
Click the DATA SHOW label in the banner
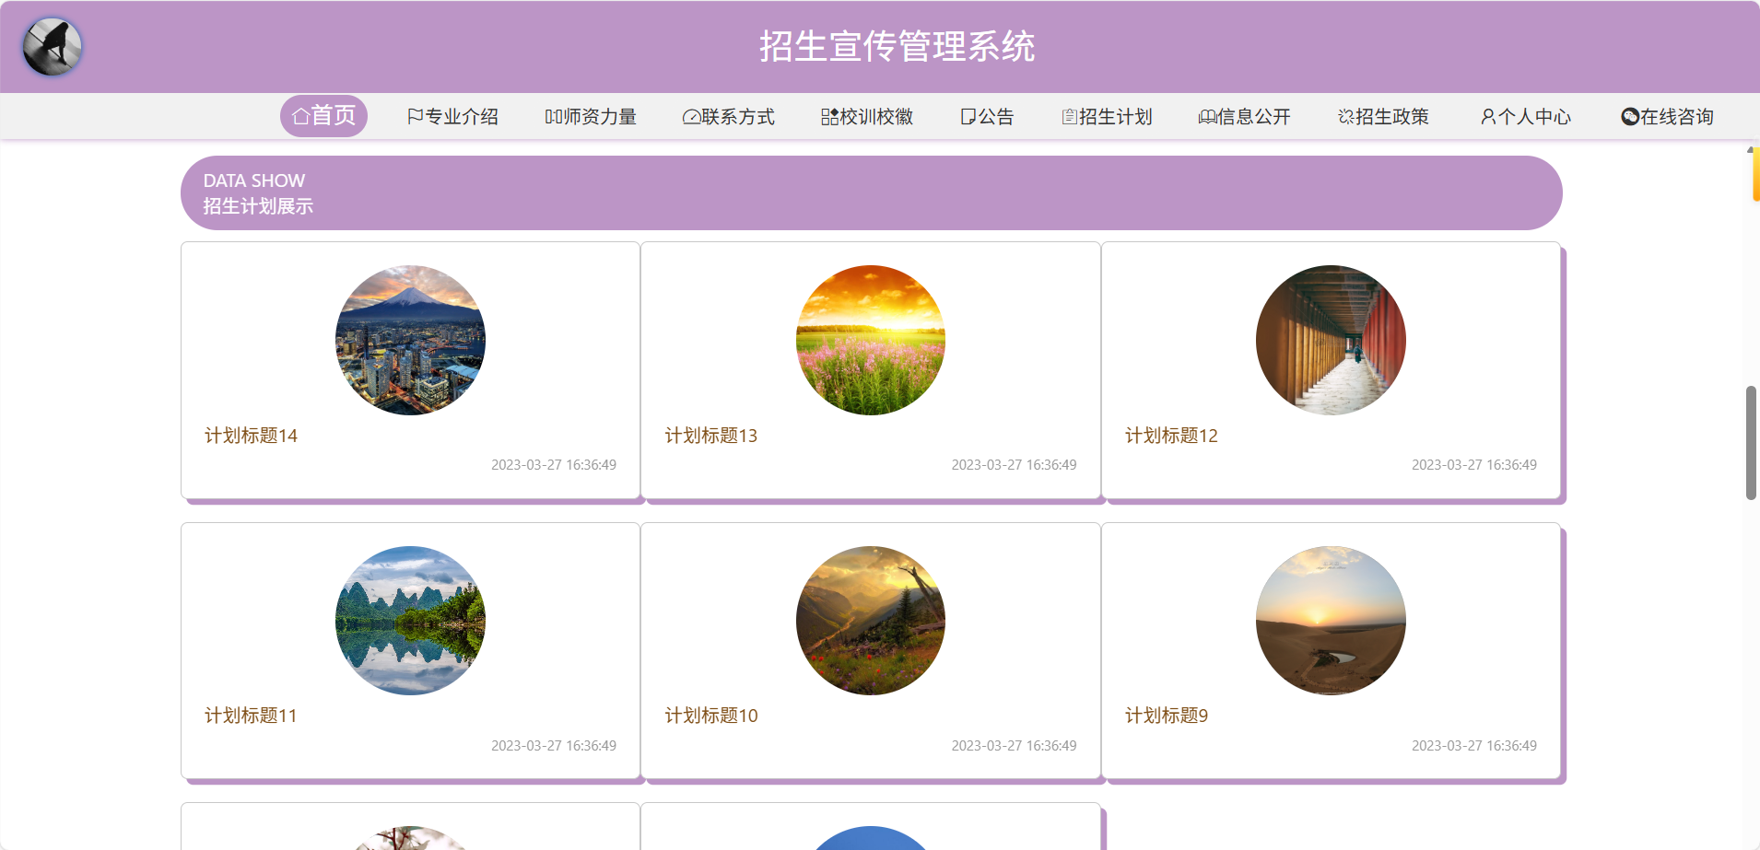254,180
